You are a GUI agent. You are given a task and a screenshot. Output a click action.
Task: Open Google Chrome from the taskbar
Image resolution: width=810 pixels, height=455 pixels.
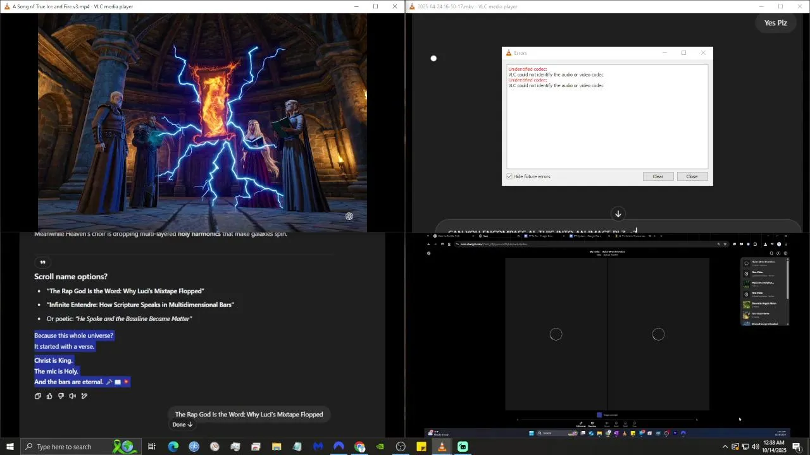pyautogui.click(x=359, y=447)
